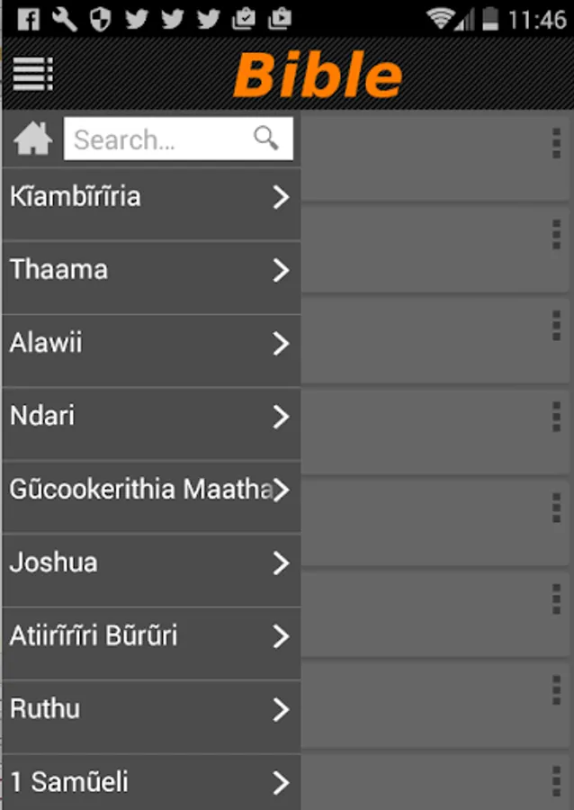Open the 1 Samũeli book

tap(135, 782)
